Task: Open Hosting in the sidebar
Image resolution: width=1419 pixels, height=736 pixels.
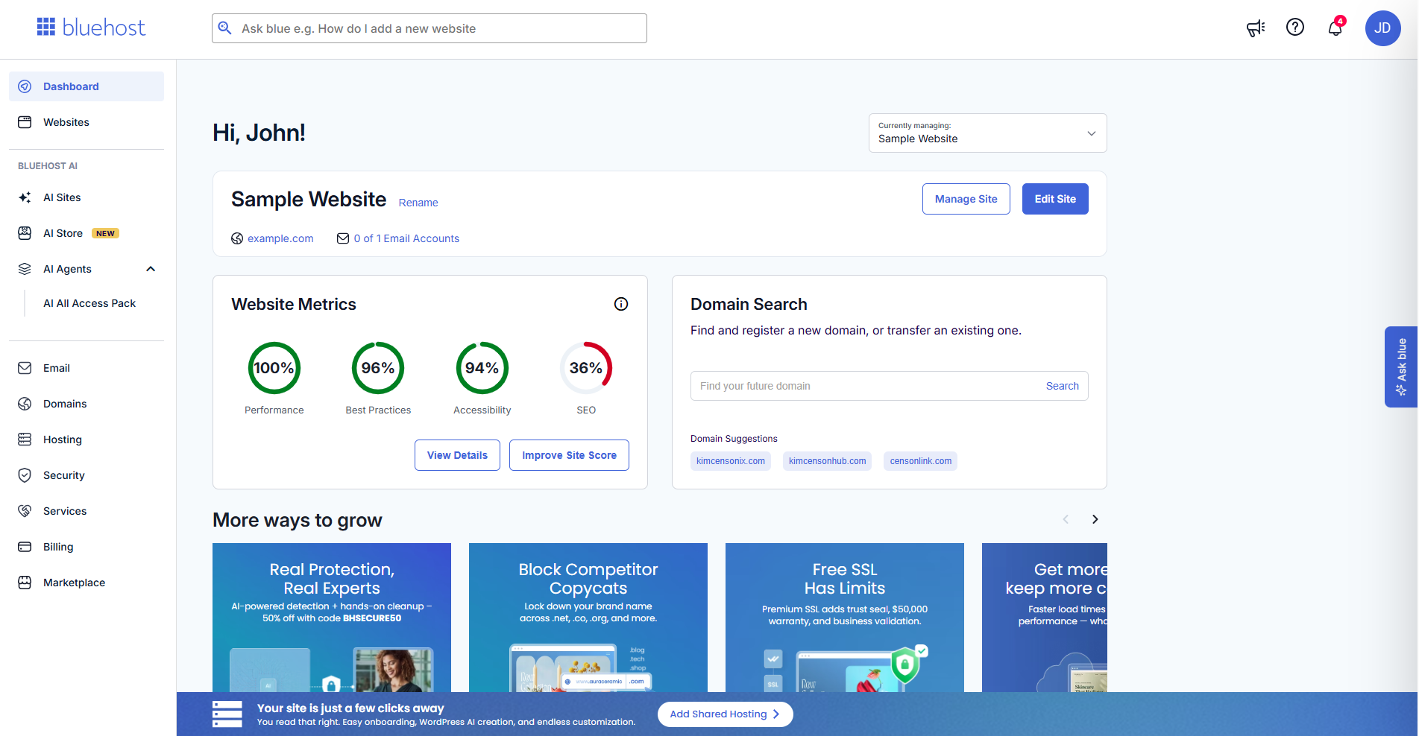Action: [x=86, y=440]
